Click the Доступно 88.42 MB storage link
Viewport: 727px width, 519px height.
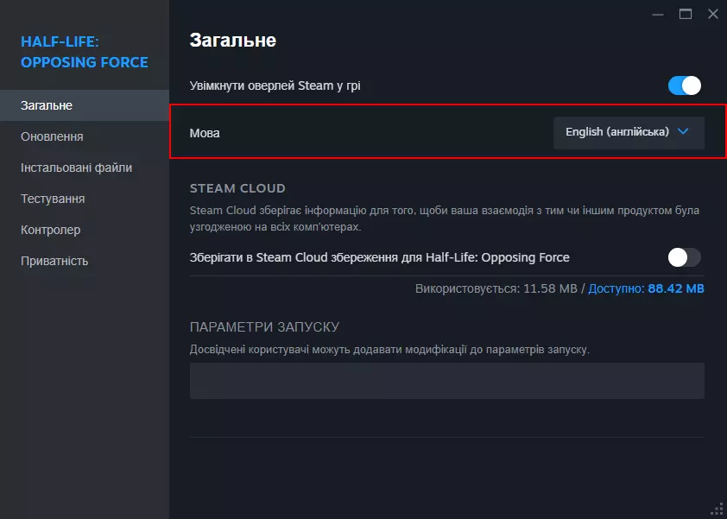646,288
